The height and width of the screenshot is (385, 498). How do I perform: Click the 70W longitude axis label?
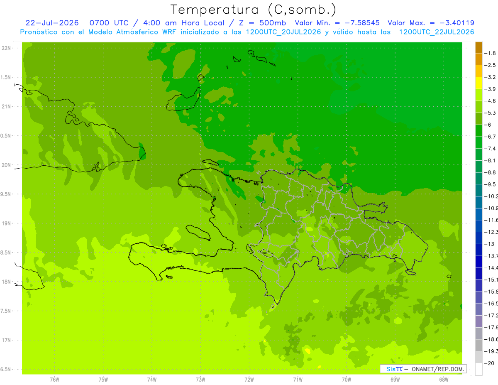tap(347, 379)
